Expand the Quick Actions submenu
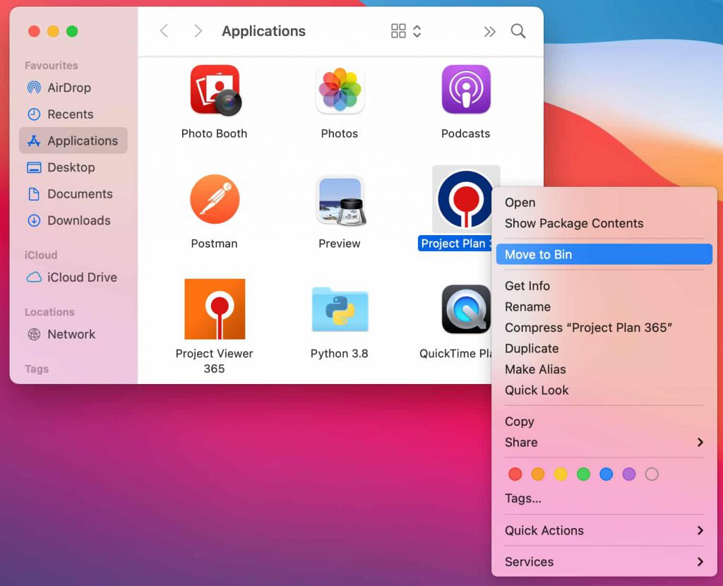Screen dimensions: 723x586 click(x=604, y=530)
